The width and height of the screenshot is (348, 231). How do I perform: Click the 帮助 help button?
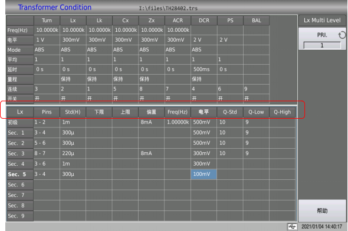point(322,210)
